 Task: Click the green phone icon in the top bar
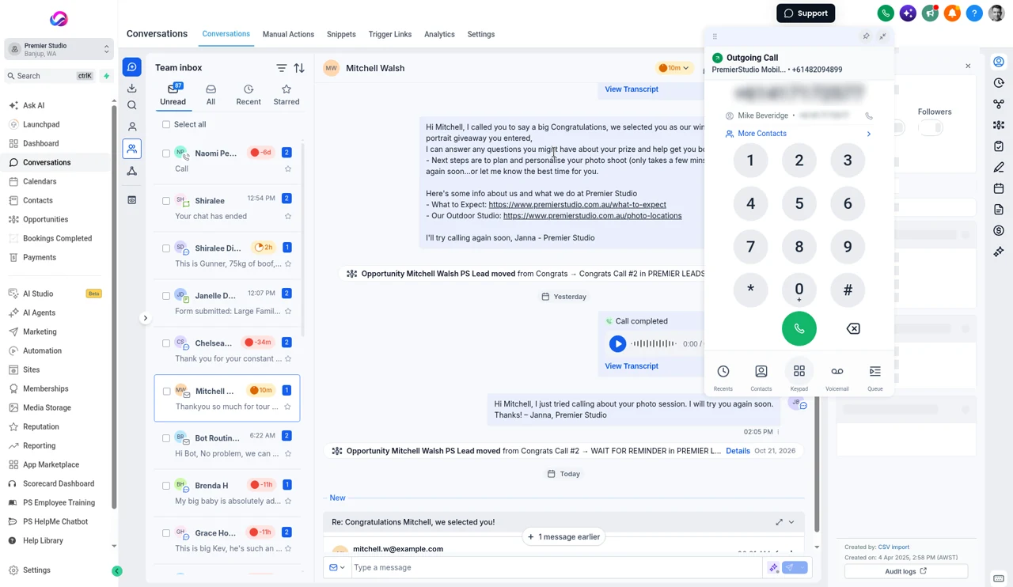coord(886,13)
